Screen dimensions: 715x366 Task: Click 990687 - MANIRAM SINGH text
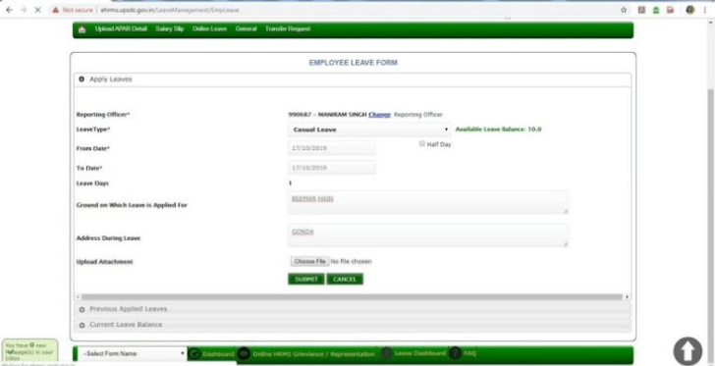coord(327,115)
